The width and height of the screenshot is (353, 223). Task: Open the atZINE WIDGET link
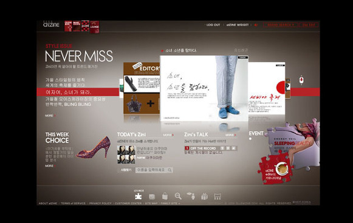238,25
